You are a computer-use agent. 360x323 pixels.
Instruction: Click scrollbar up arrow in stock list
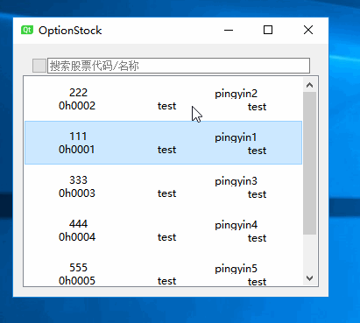click(309, 85)
